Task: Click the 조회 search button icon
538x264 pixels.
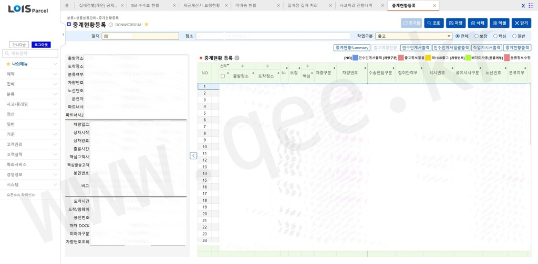Action: 429,23
